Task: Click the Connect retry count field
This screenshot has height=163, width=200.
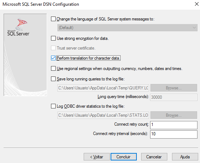Action: point(173,125)
